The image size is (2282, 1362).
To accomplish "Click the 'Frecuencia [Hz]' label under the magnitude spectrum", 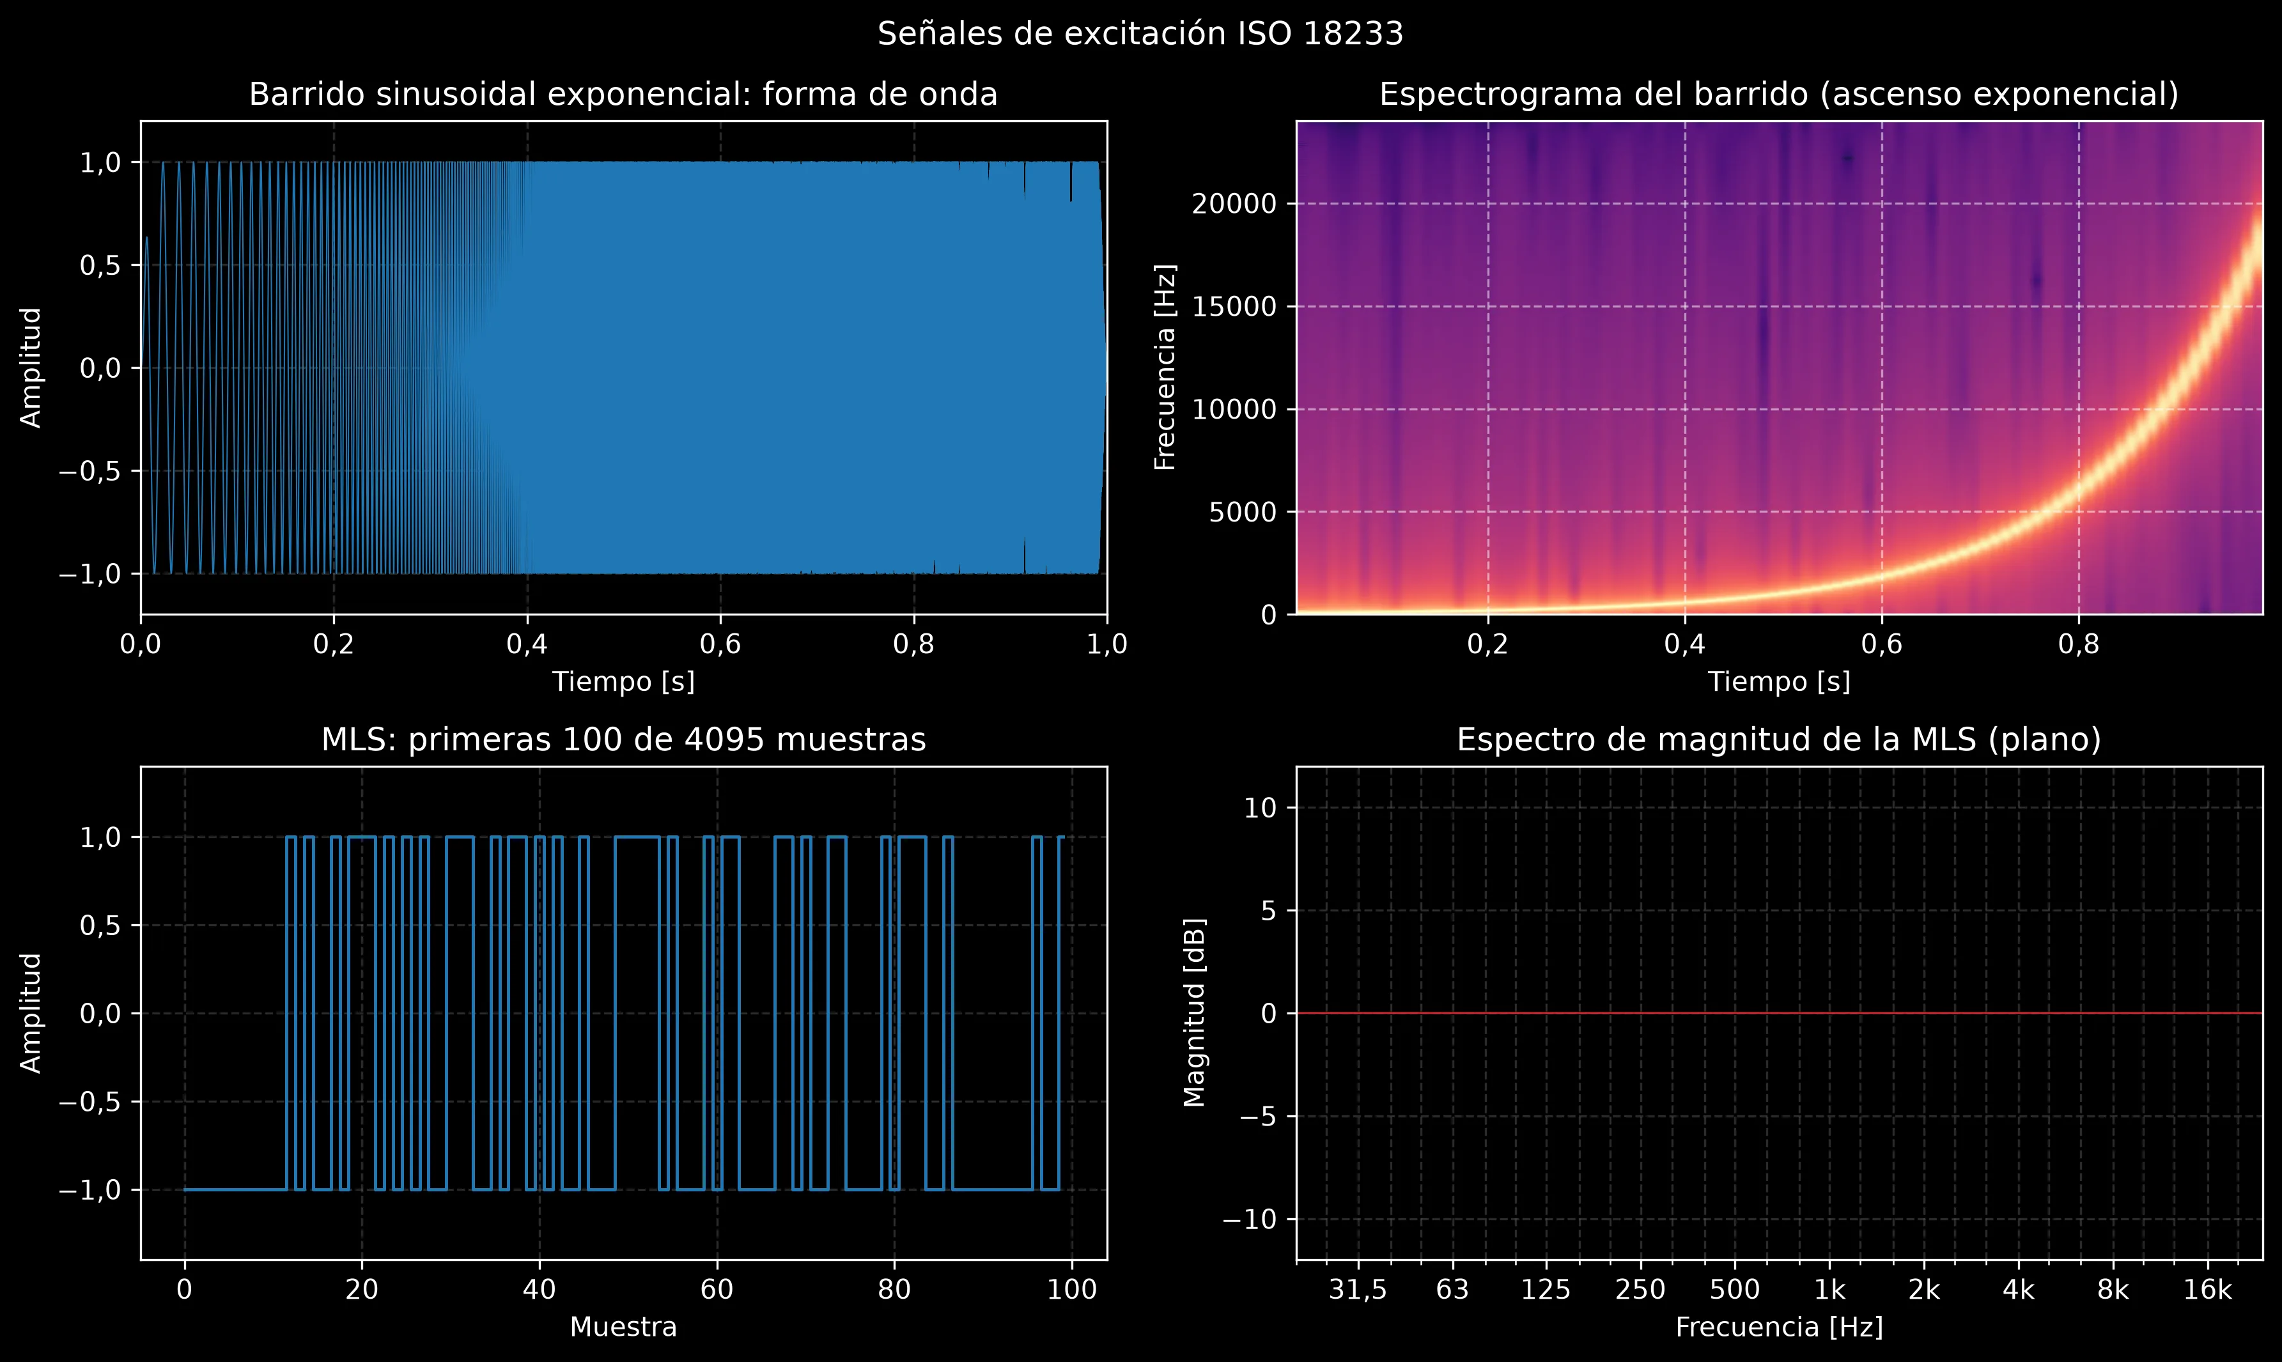I will point(1779,1327).
